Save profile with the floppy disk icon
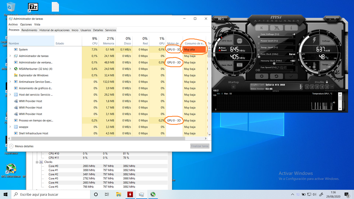Viewport: 354px width, 199px height. 332,87
